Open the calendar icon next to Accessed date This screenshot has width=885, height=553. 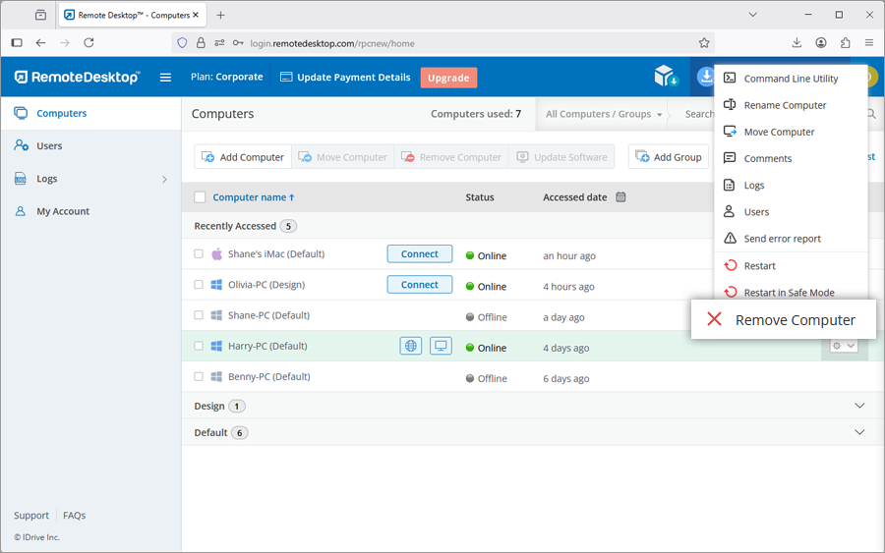[620, 197]
